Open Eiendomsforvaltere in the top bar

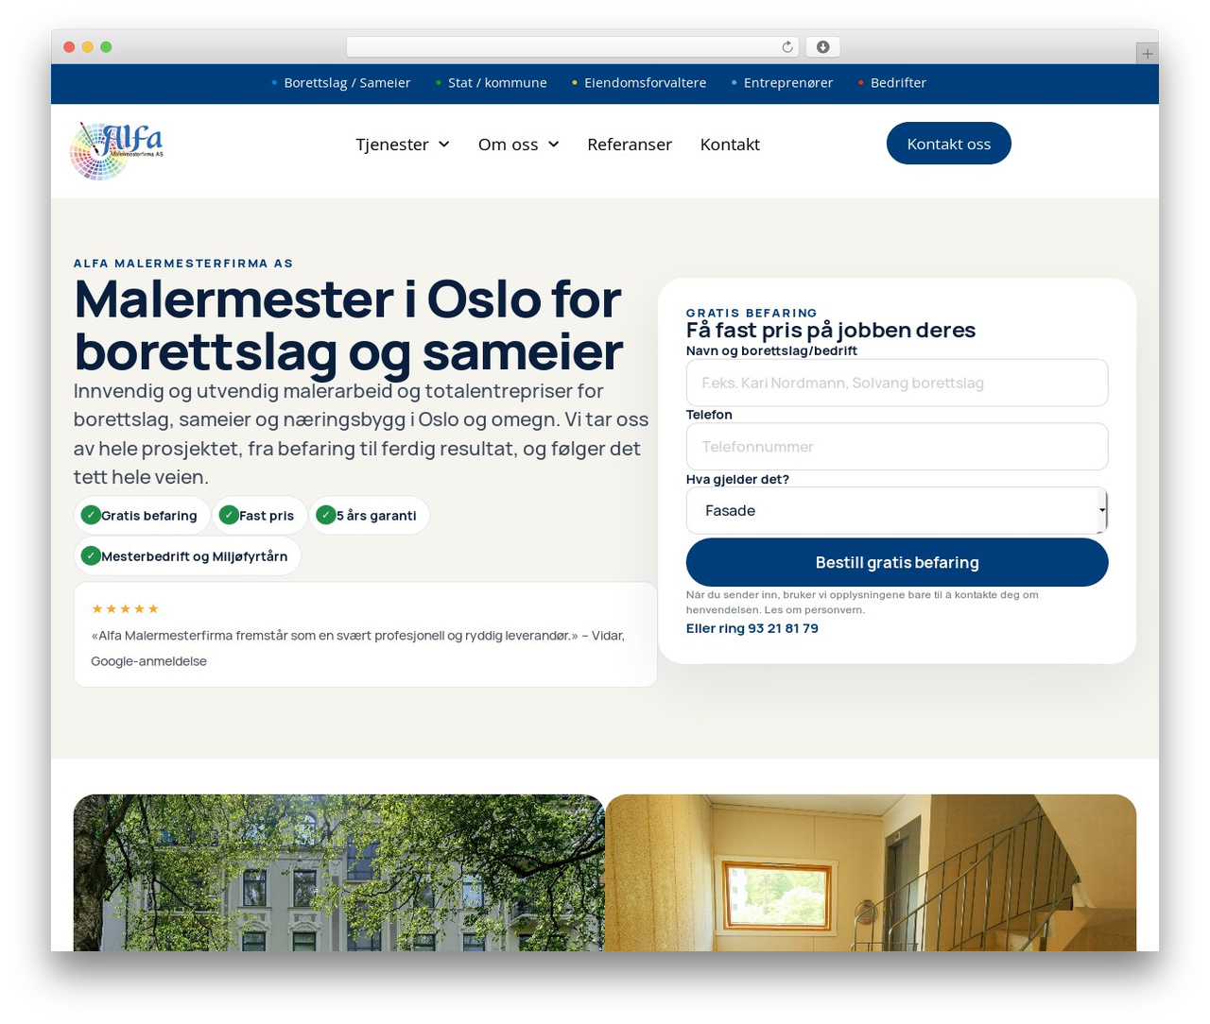coord(646,83)
